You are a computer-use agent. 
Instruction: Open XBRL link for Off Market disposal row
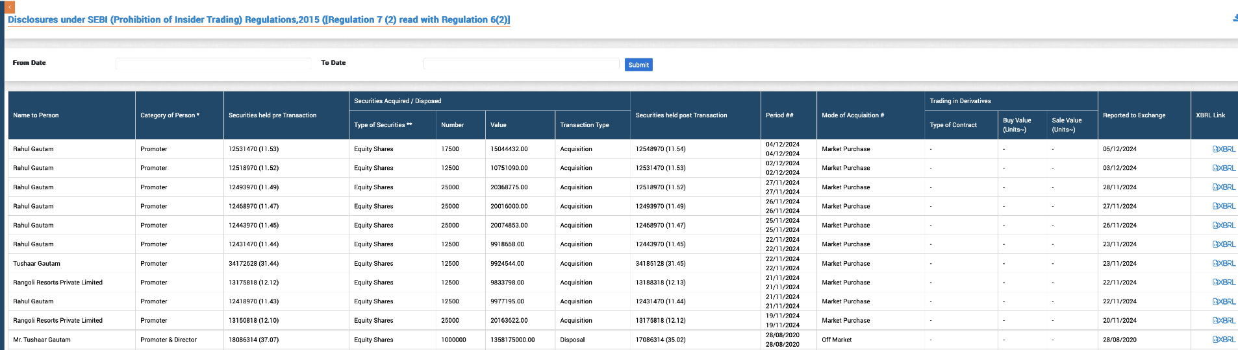tap(1224, 340)
